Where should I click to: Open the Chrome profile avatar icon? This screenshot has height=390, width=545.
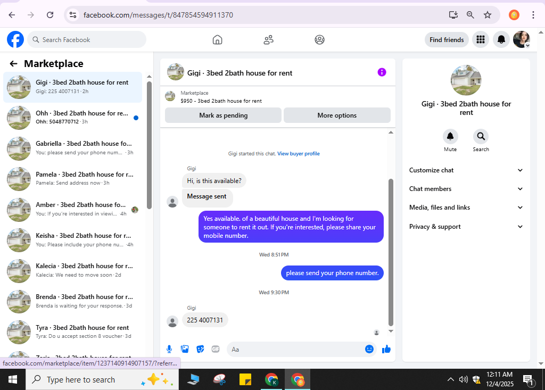tap(514, 15)
